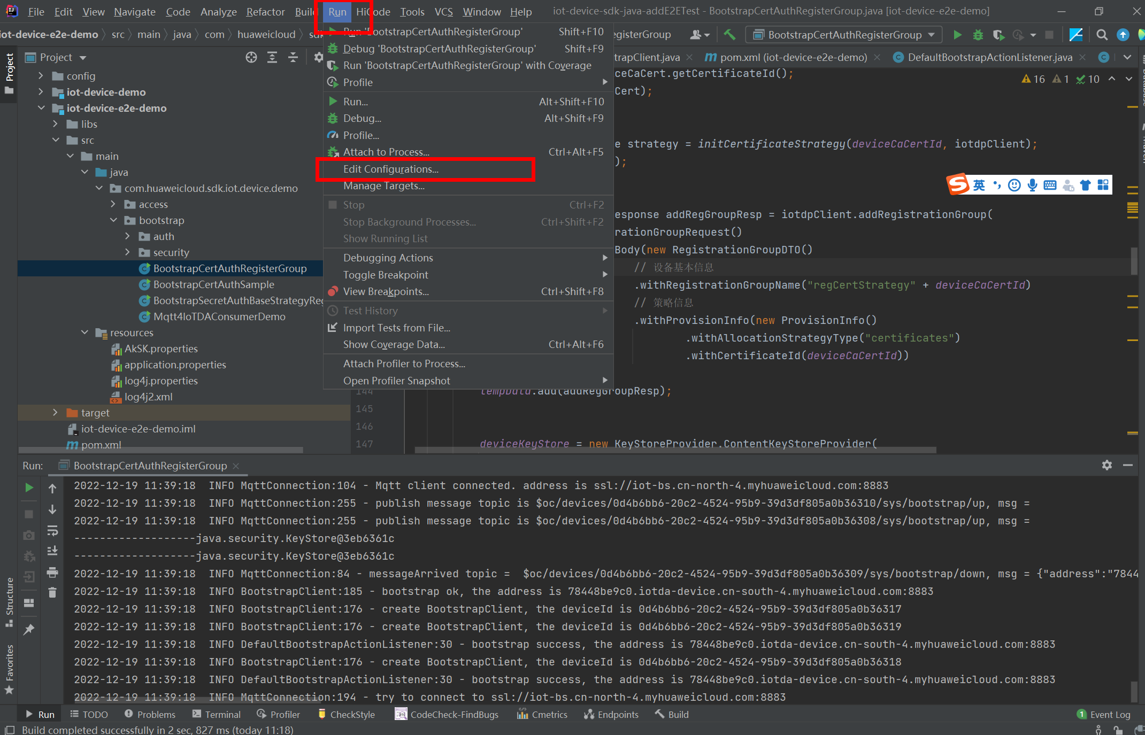The width and height of the screenshot is (1145, 735).
Task: Select AkSK.properties in the project tree
Action: 161,349
